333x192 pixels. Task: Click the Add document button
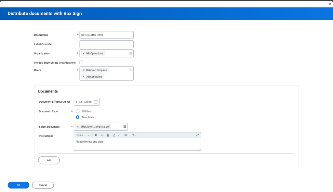point(49,160)
